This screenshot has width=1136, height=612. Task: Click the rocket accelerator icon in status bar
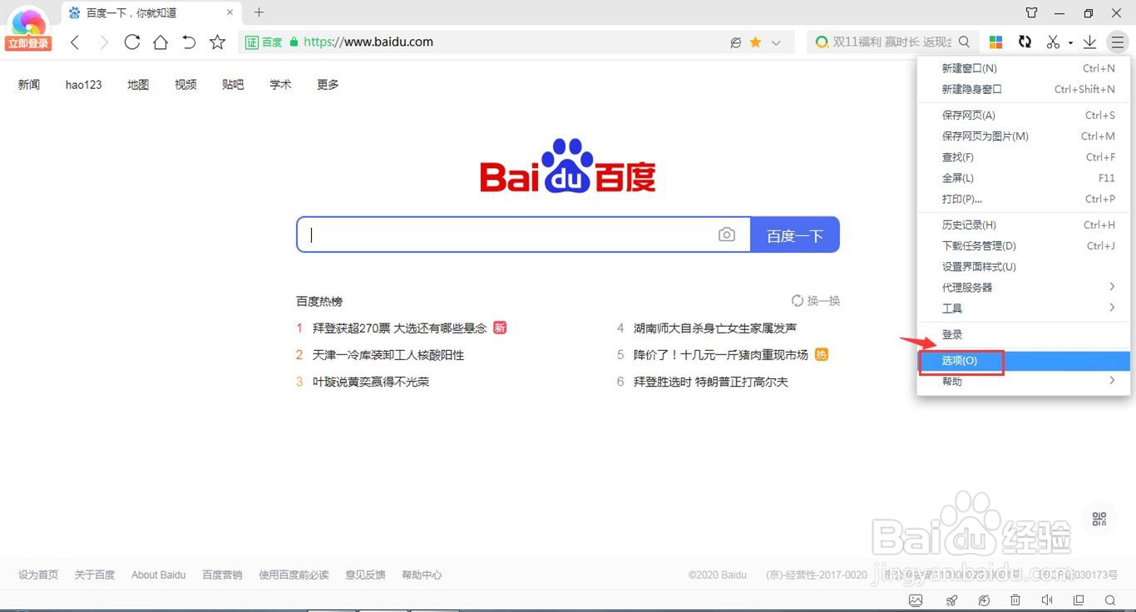(x=951, y=600)
